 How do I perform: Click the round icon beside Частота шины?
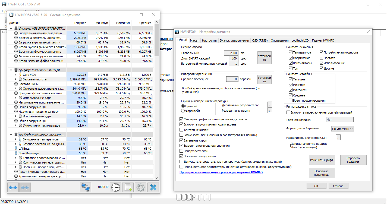16,84
